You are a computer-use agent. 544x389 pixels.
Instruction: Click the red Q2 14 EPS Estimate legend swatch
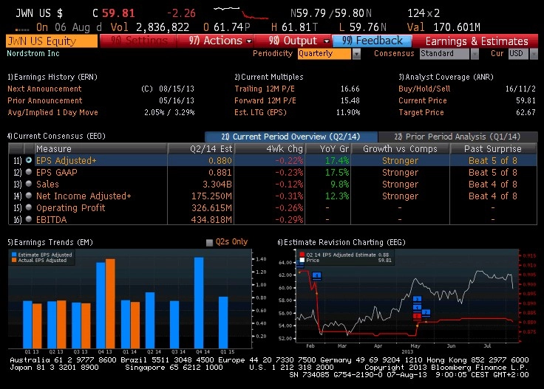pyautogui.click(x=302, y=255)
